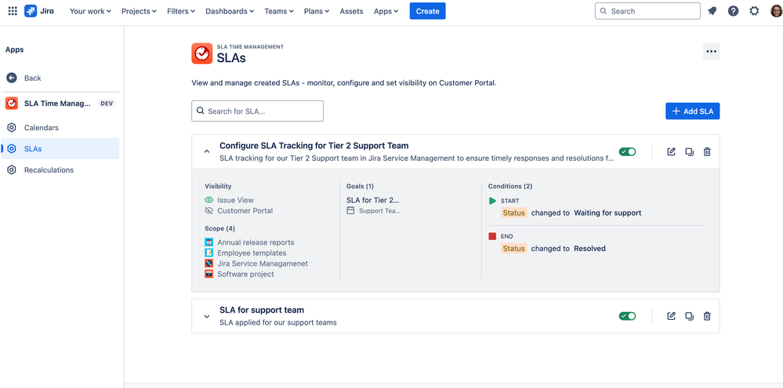Click the Status lozenge in START condition
This screenshot has height=388, width=783.
pyautogui.click(x=514, y=212)
